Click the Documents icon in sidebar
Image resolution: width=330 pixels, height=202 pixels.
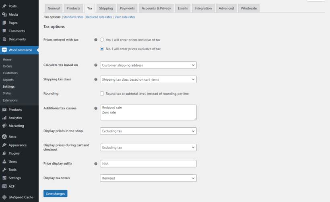click(x=4, y=39)
